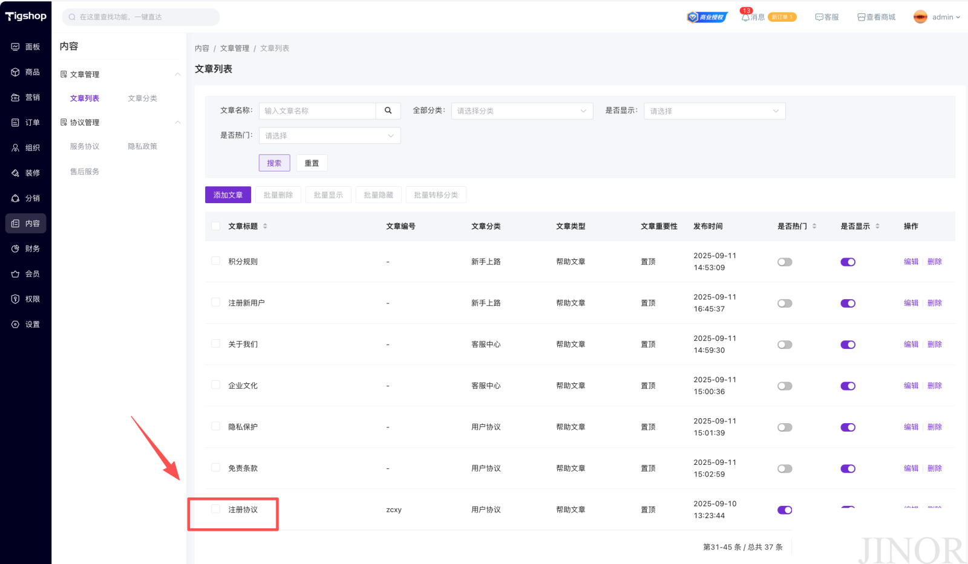Click the 批量隐藏 button
Viewport: 968px width, 564px height.
point(379,195)
